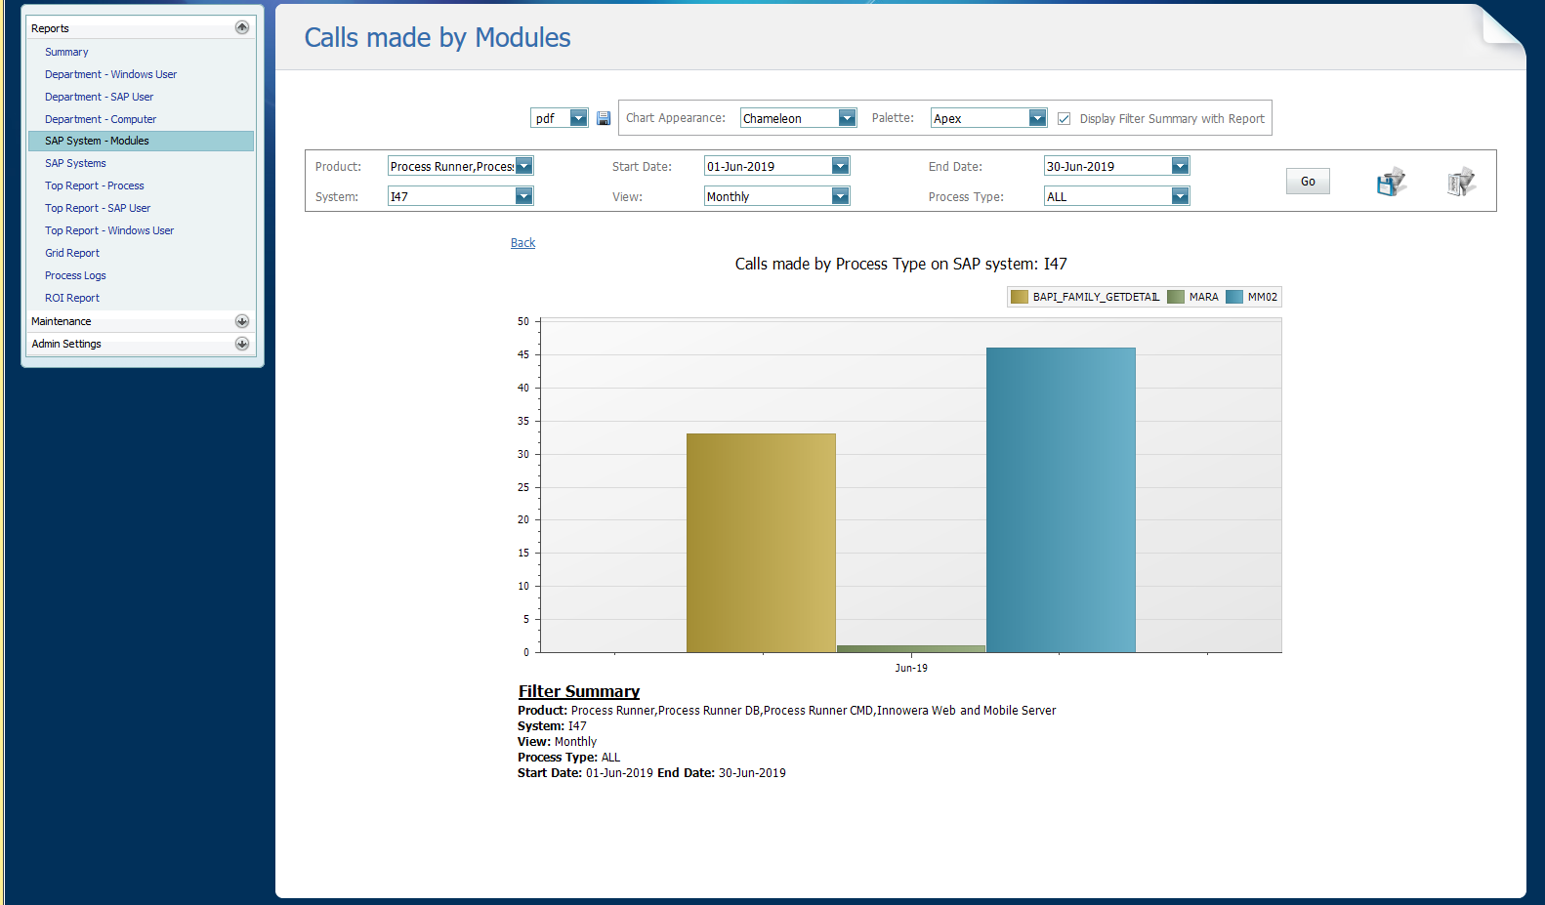
Task: Open Top Report - Windows User
Action: click(109, 230)
